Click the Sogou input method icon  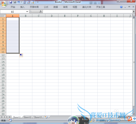[x=130, y=119]
